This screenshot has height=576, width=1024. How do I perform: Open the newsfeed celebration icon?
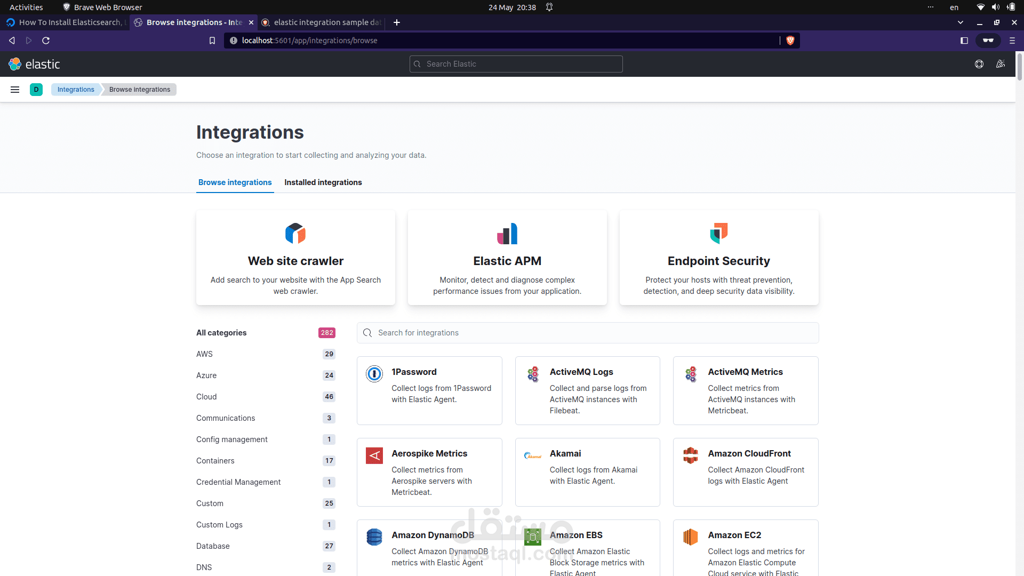pos(1001,64)
